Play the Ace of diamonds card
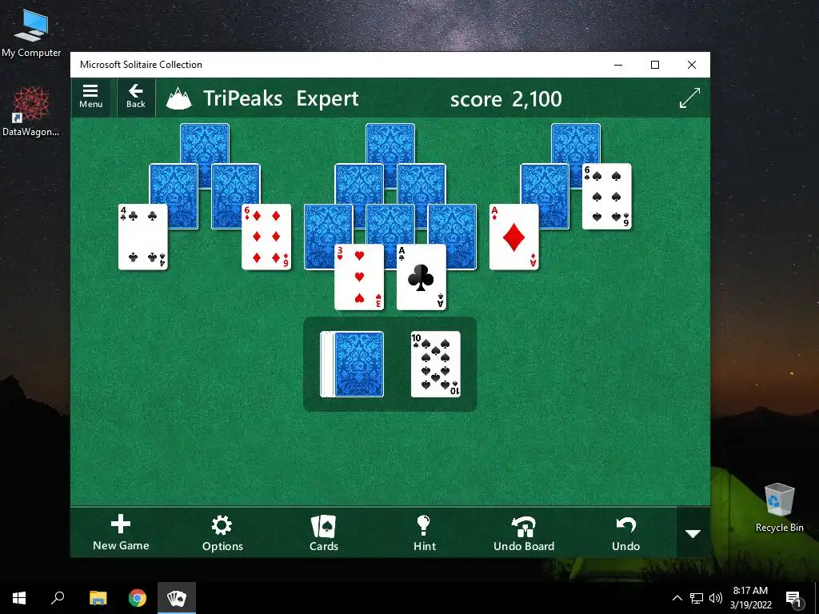 pyautogui.click(x=514, y=237)
